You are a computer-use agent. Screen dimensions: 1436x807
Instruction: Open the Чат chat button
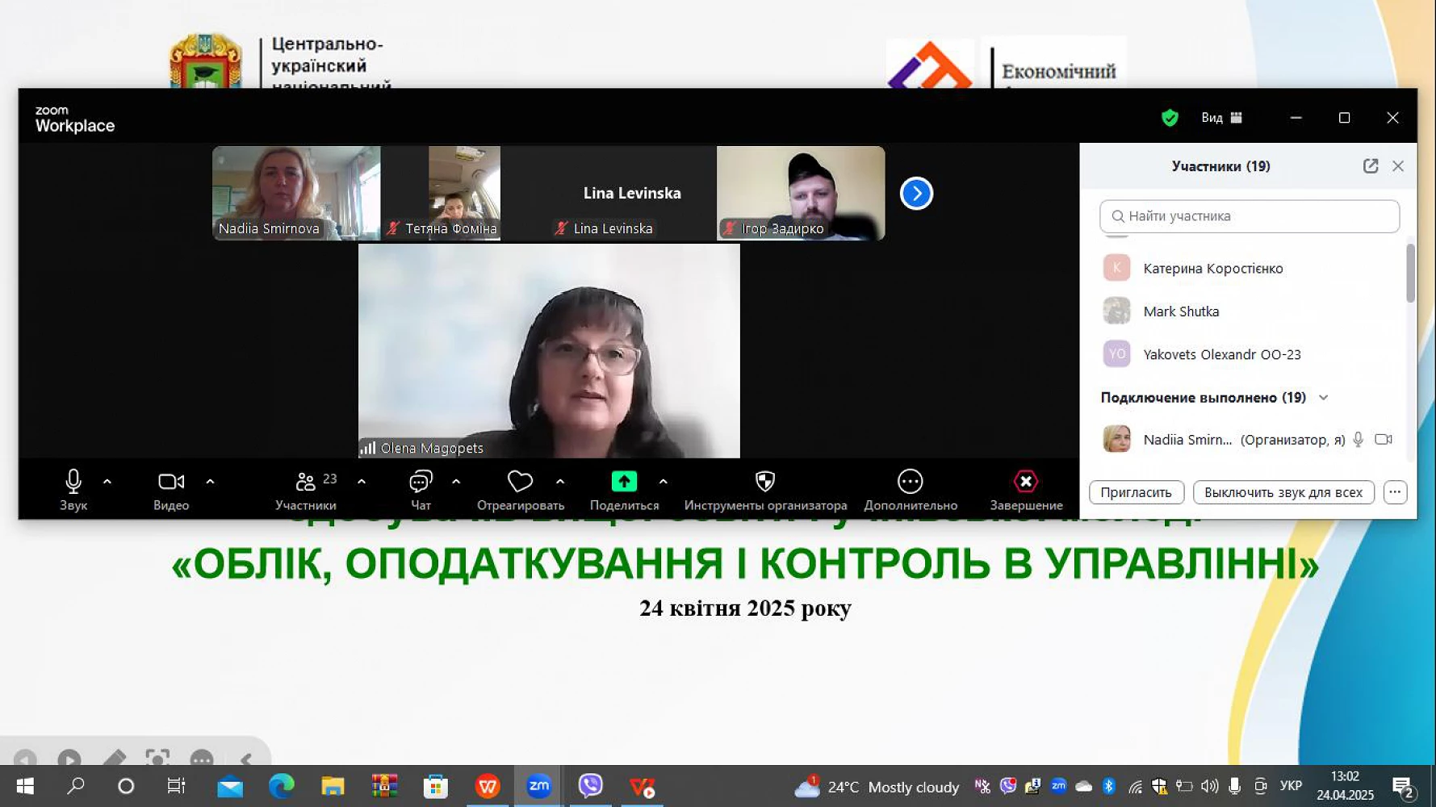pyautogui.click(x=421, y=489)
